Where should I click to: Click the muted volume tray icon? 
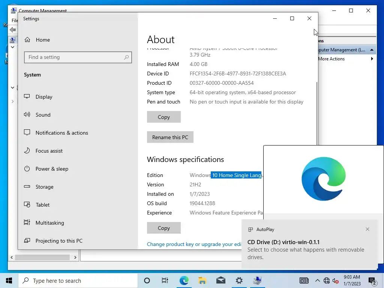click(x=336, y=281)
